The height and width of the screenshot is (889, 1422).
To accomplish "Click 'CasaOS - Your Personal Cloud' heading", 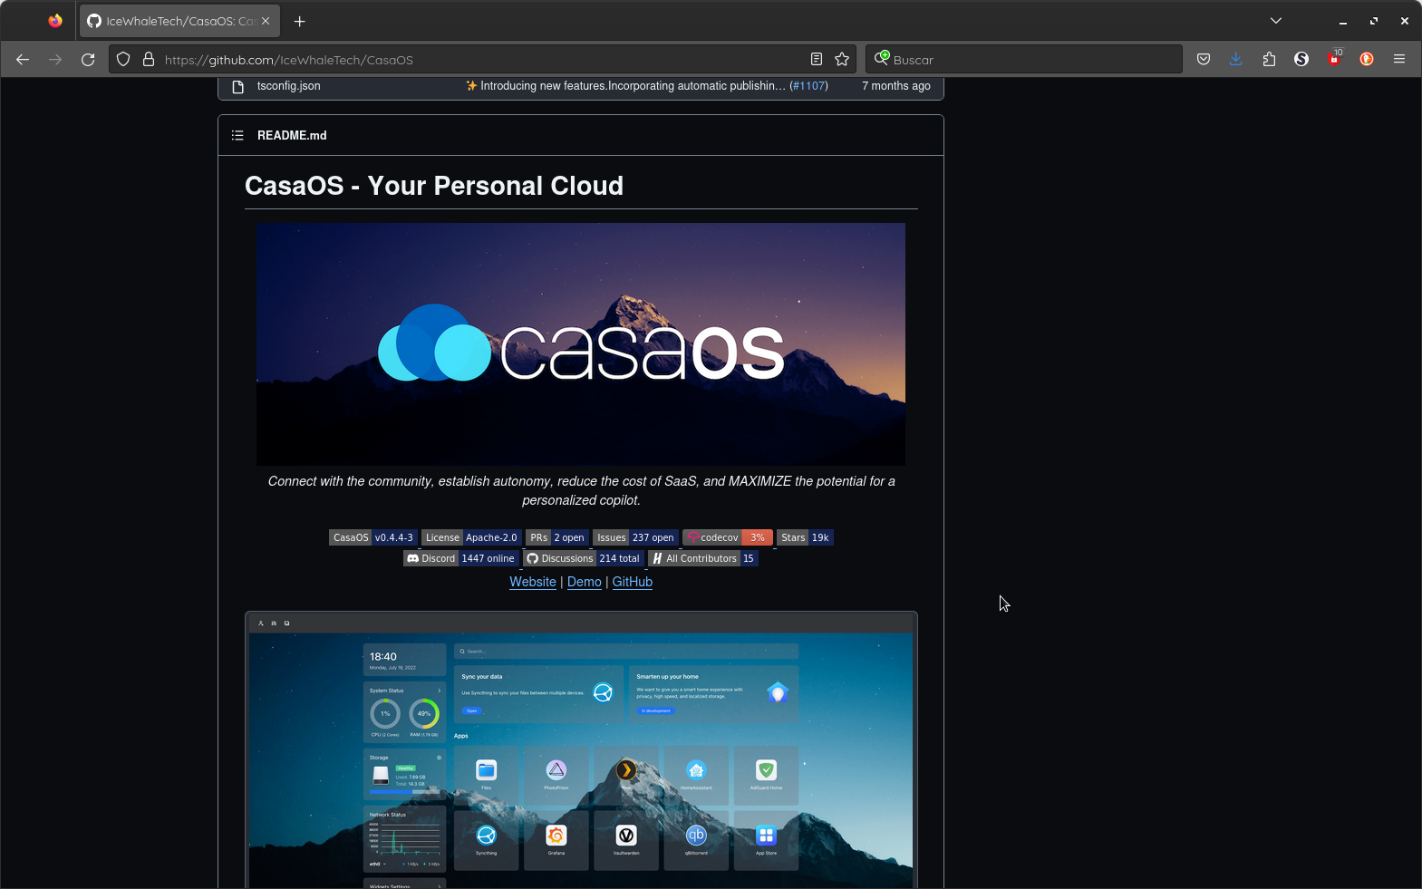I will 434,186.
